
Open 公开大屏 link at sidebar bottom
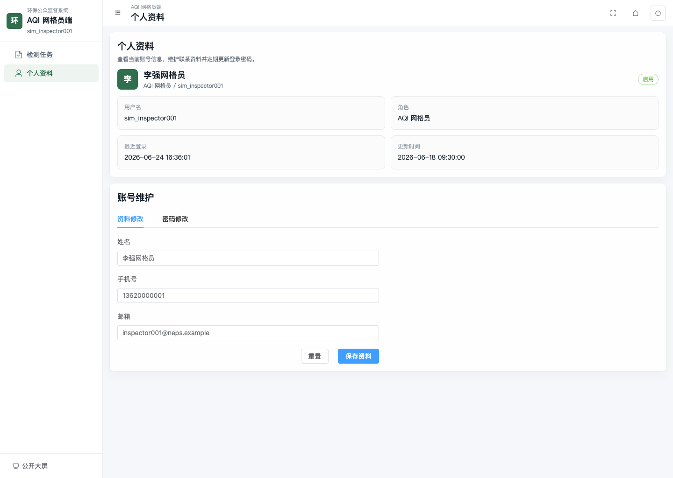30,466
